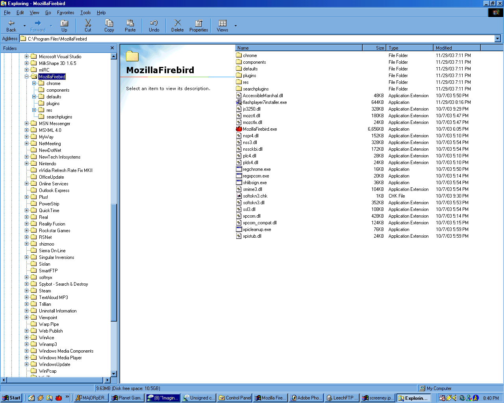Close the Folders pane

click(x=112, y=48)
